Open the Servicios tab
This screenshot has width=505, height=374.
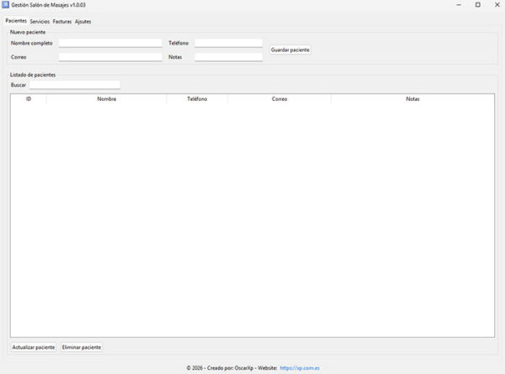pos(40,22)
